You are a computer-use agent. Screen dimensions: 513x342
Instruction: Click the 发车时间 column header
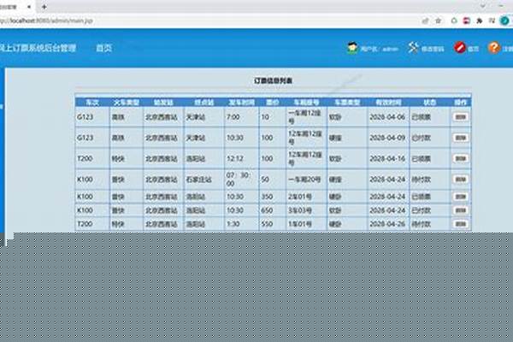click(x=241, y=103)
